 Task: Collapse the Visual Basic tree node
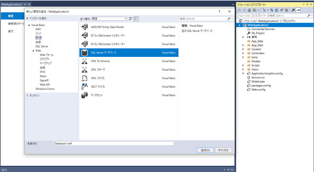tap(29, 25)
